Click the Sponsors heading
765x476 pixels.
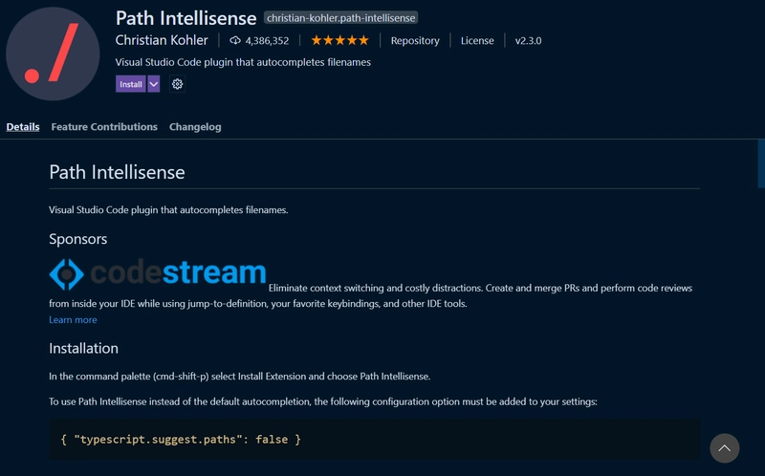coord(78,239)
